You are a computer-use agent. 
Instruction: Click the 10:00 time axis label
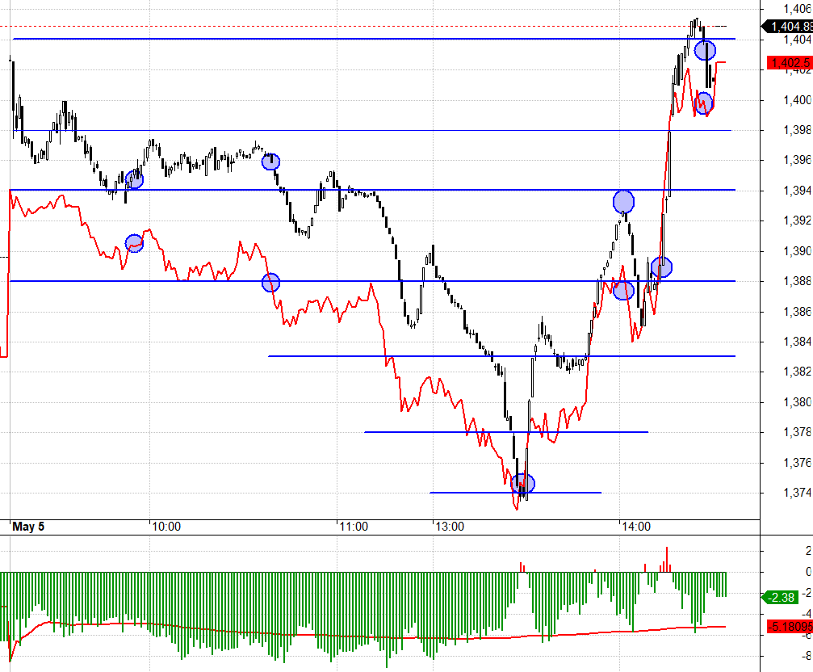tap(166, 527)
